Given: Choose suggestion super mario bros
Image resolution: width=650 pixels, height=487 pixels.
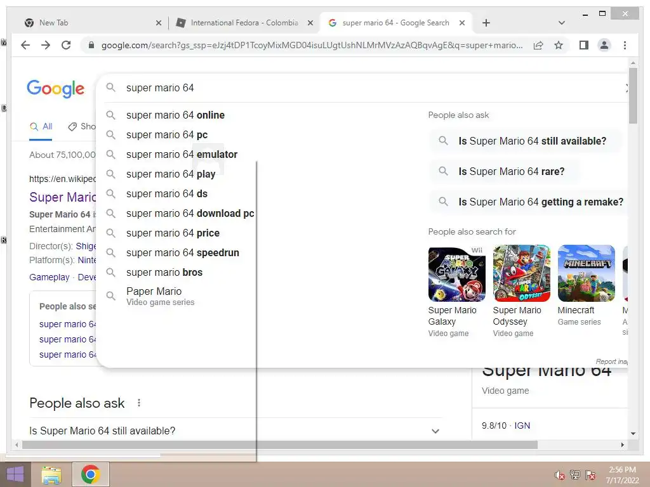Looking at the screenshot, I should tap(164, 273).
